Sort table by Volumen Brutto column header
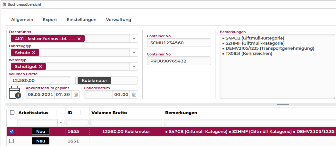Image resolution: width=336 pixels, height=146 pixels. coord(109,113)
